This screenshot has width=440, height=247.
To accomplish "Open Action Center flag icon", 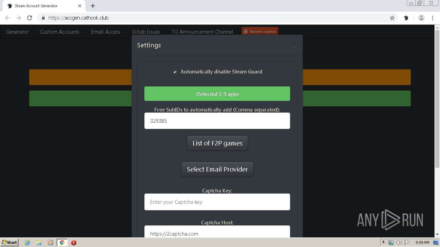I will click(x=407, y=243).
